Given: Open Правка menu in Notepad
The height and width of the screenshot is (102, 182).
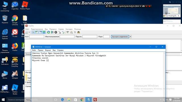Looking at the screenshot, I should coord(40,50).
